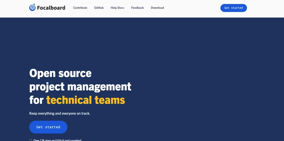
Task: Open Help Docs in the navigation
Action: pyautogui.click(x=118, y=8)
